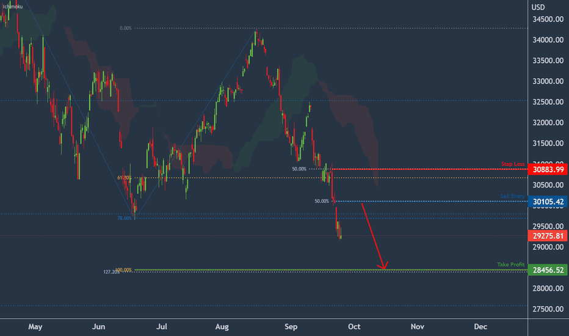Click the Take Profit price tag 28456.52
Screen dimensions: 569x336
[548, 270]
